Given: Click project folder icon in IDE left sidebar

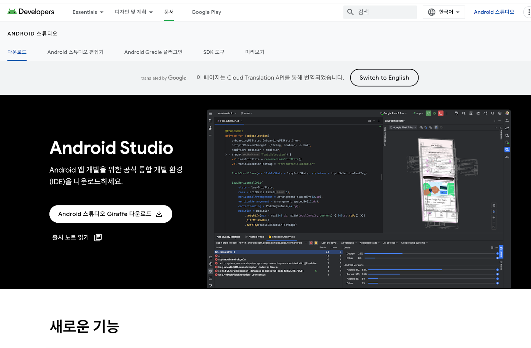Looking at the screenshot, I should 210,121.
